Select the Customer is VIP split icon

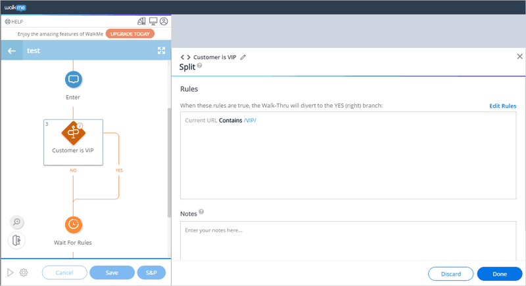click(x=74, y=133)
